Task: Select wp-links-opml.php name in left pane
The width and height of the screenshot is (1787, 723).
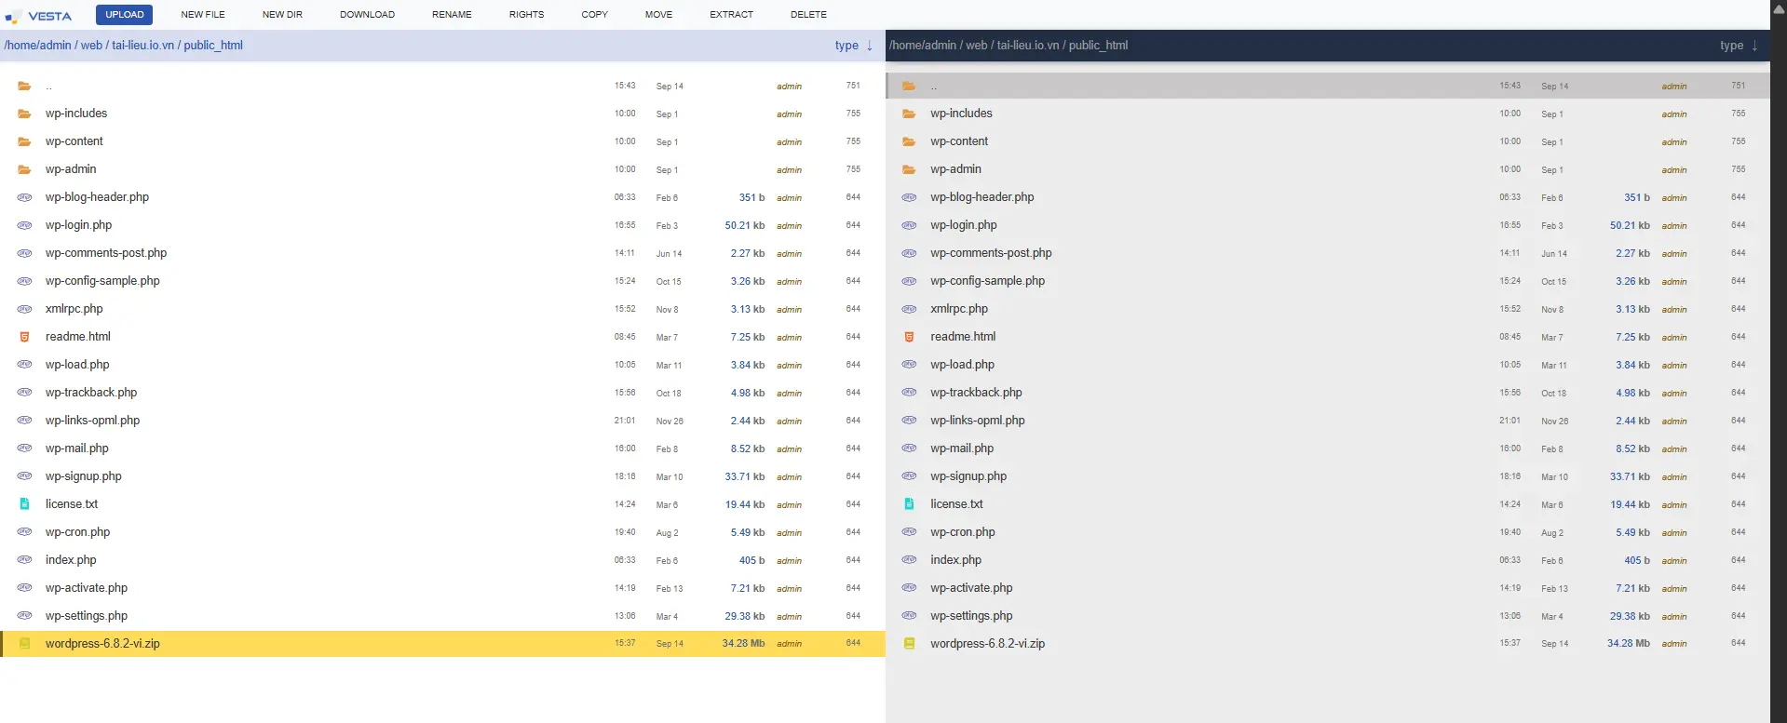Action: 92,421
